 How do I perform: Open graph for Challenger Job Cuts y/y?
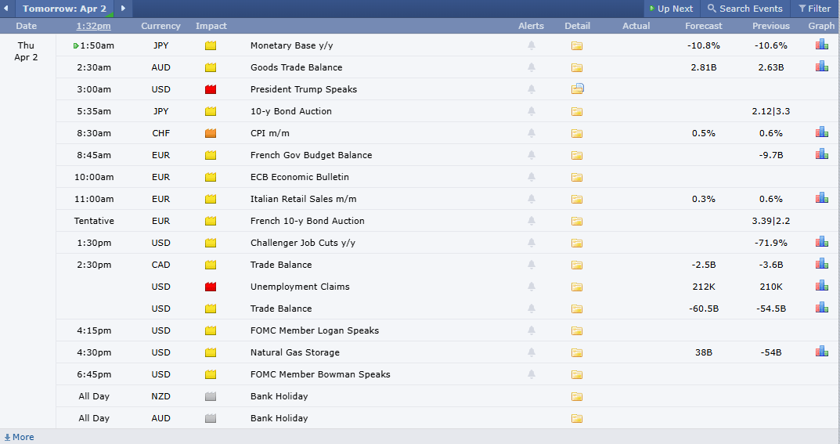click(x=822, y=243)
